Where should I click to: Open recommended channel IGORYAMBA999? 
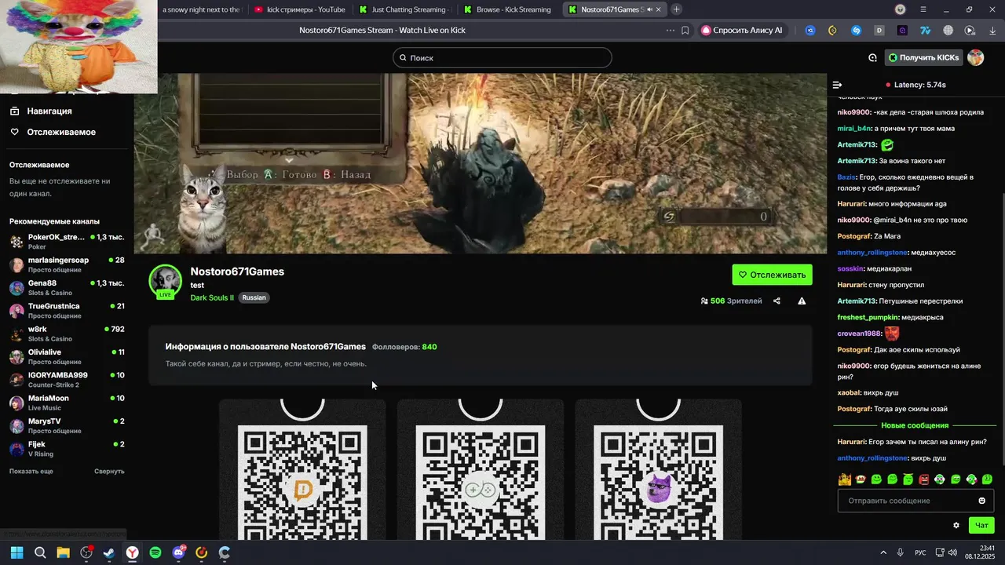[x=66, y=379]
